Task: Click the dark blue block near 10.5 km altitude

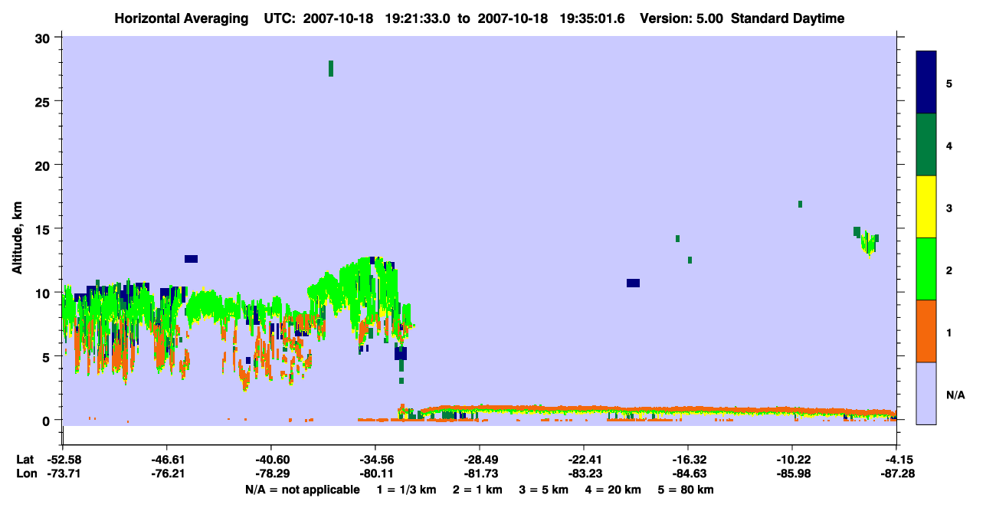Action: (x=633, y=283)
